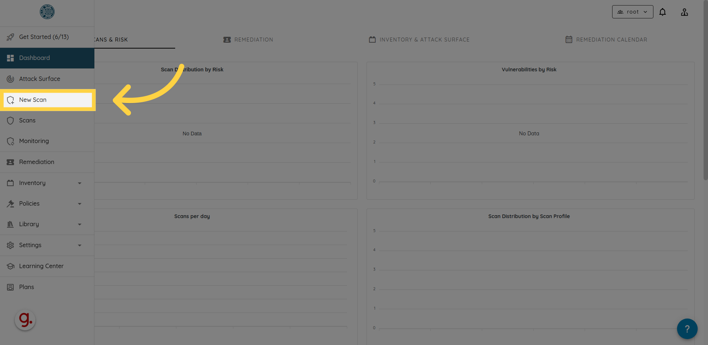Start a New Scan from sidebar
The image size is (708, 345).
tap(33, 100)
